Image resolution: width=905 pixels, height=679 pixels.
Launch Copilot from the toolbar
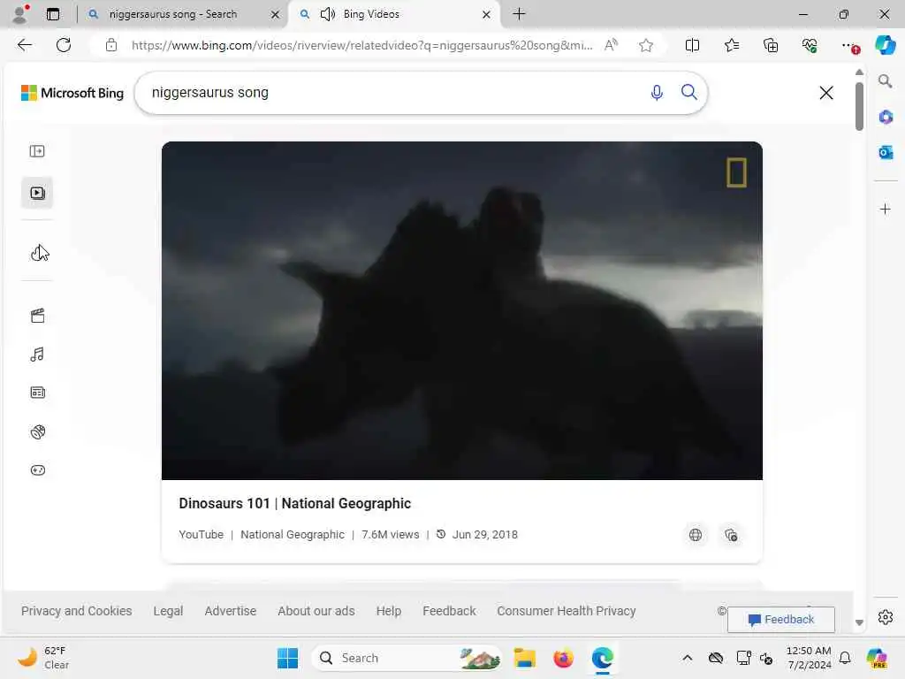(885, 45)
